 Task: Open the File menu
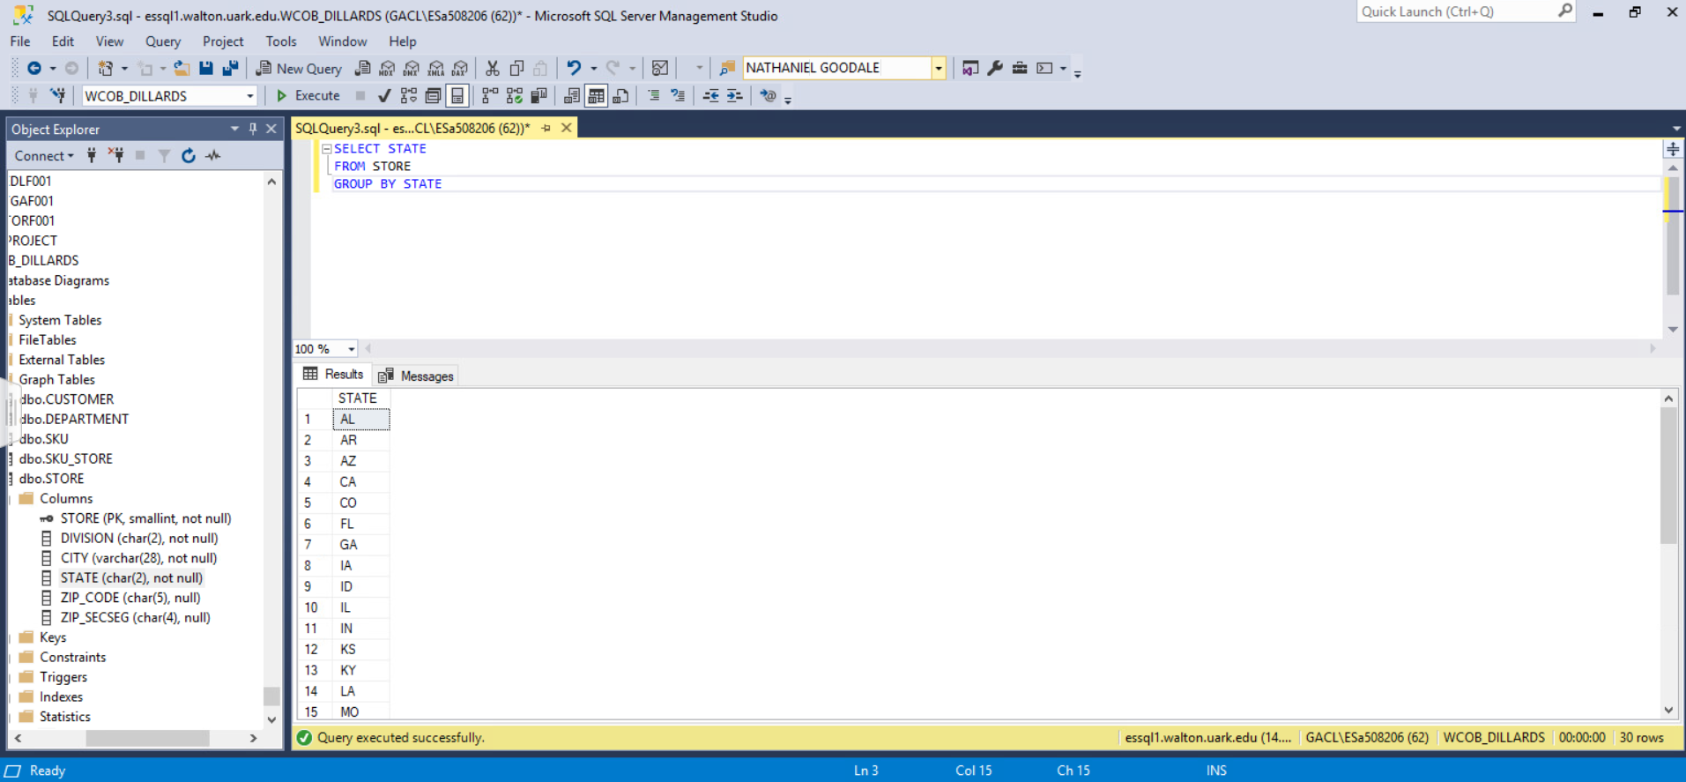coord(20,41)
